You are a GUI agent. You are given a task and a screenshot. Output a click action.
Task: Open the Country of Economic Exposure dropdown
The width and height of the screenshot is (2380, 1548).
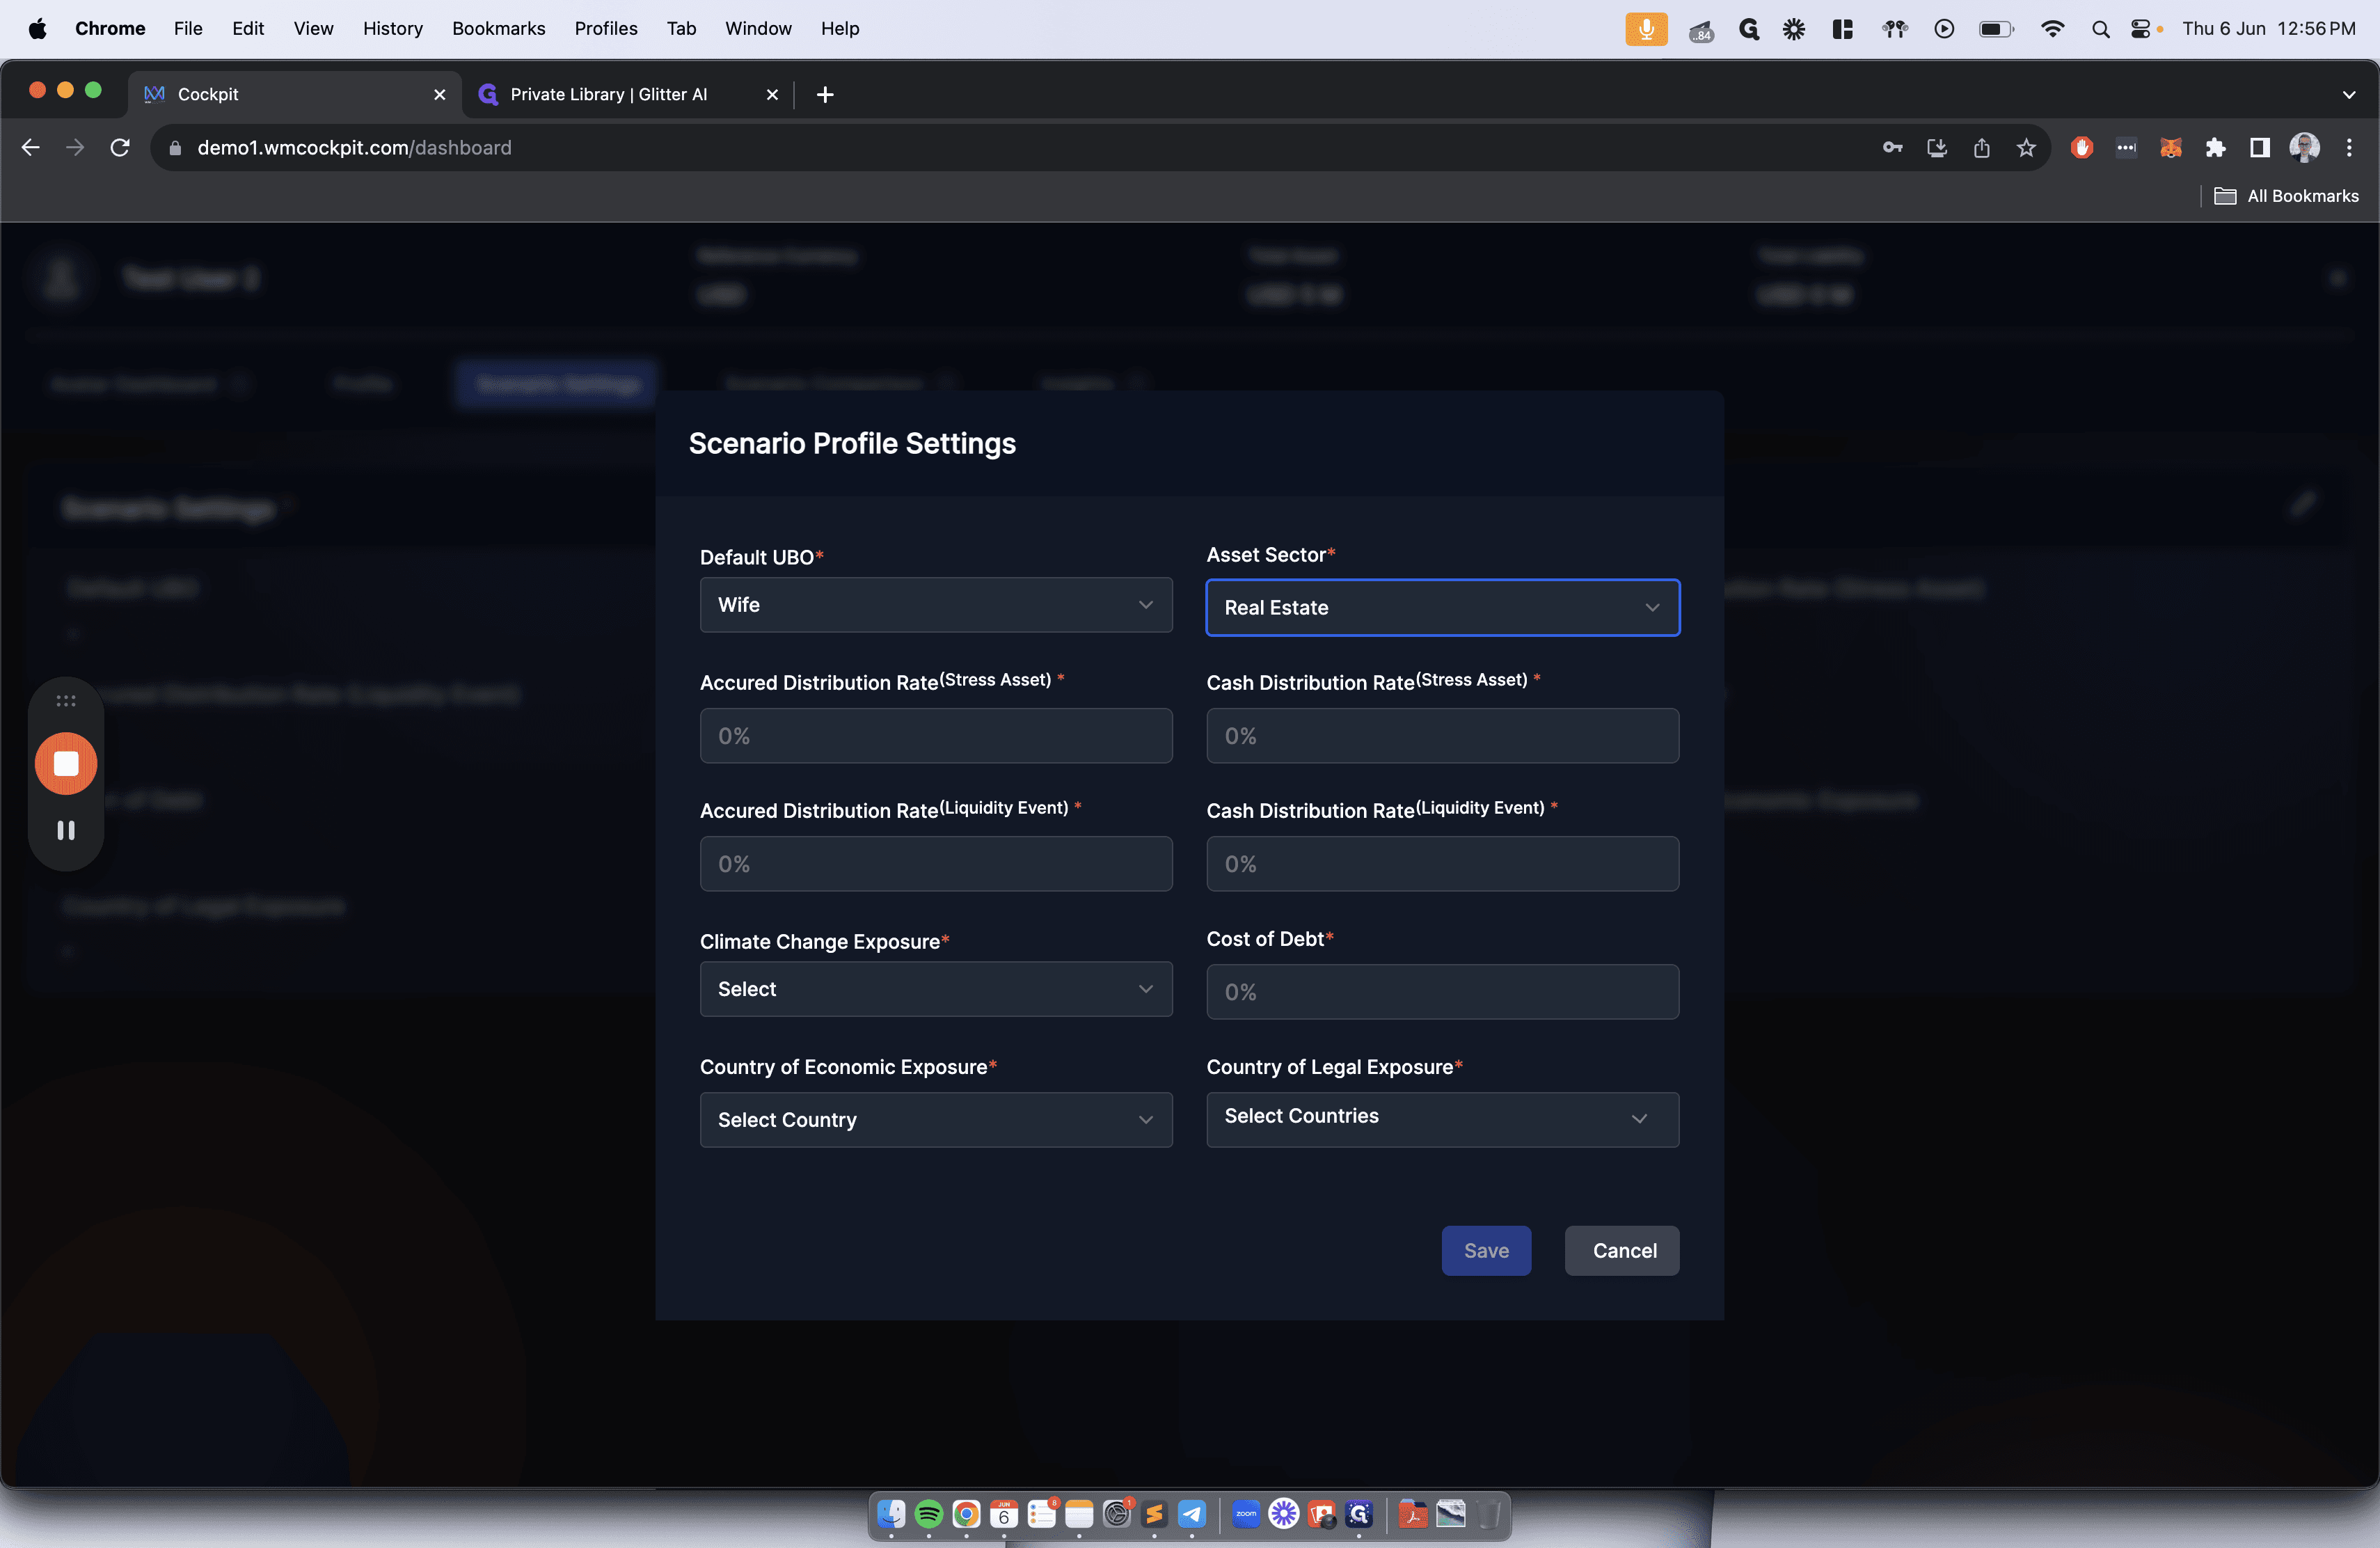936,1119
